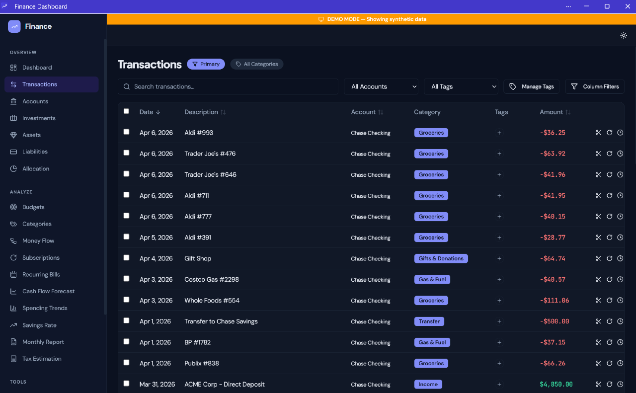The image size is (636, 393).
Task: Open the Column Filters panel
Action: pyautogui.click(x=594, y=86)
